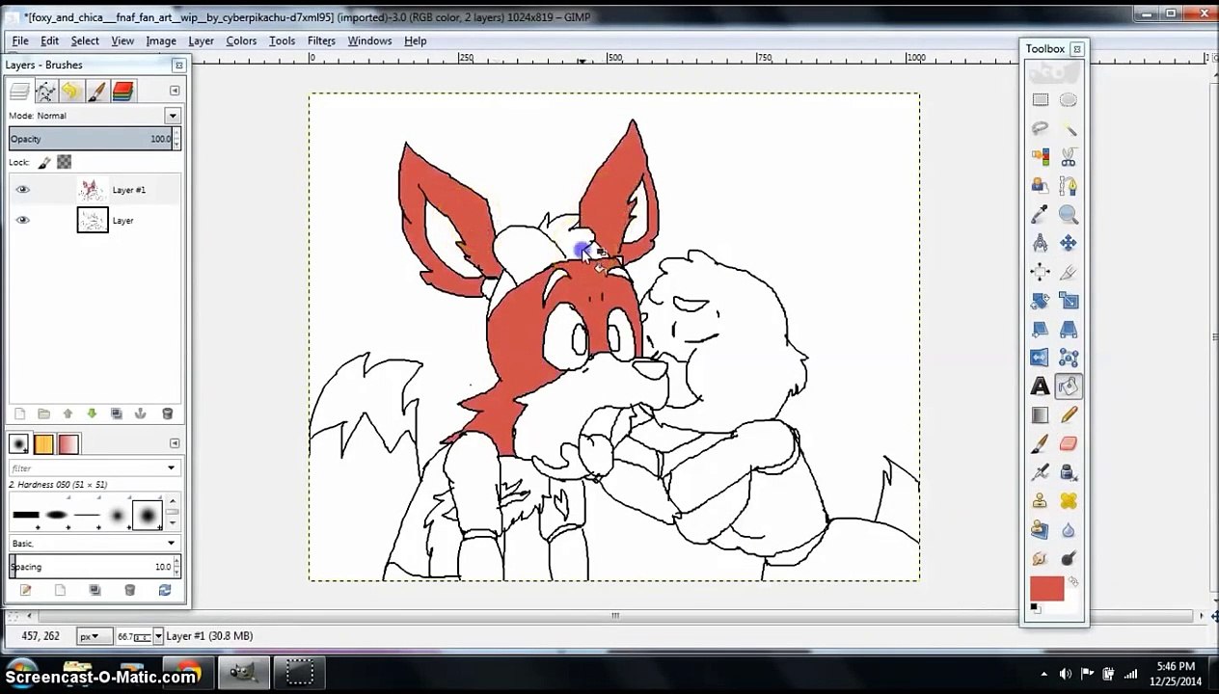Select the Rectangle Select tool
Screen dimensions: 1219x694
click(1040, 100)
